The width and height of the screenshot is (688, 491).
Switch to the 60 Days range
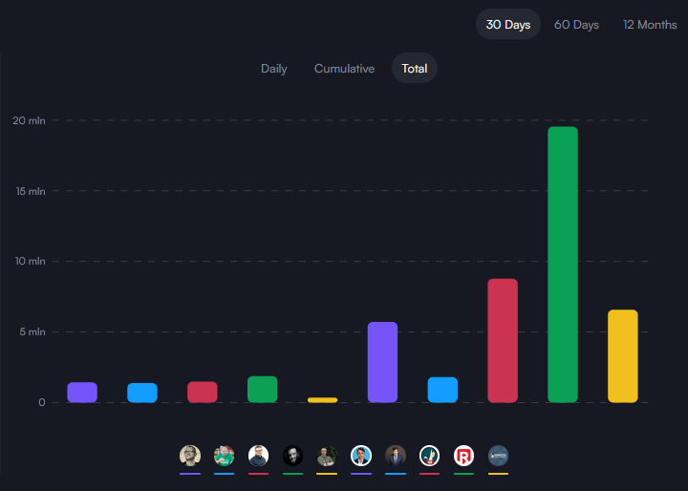click(x=576, y=24)
